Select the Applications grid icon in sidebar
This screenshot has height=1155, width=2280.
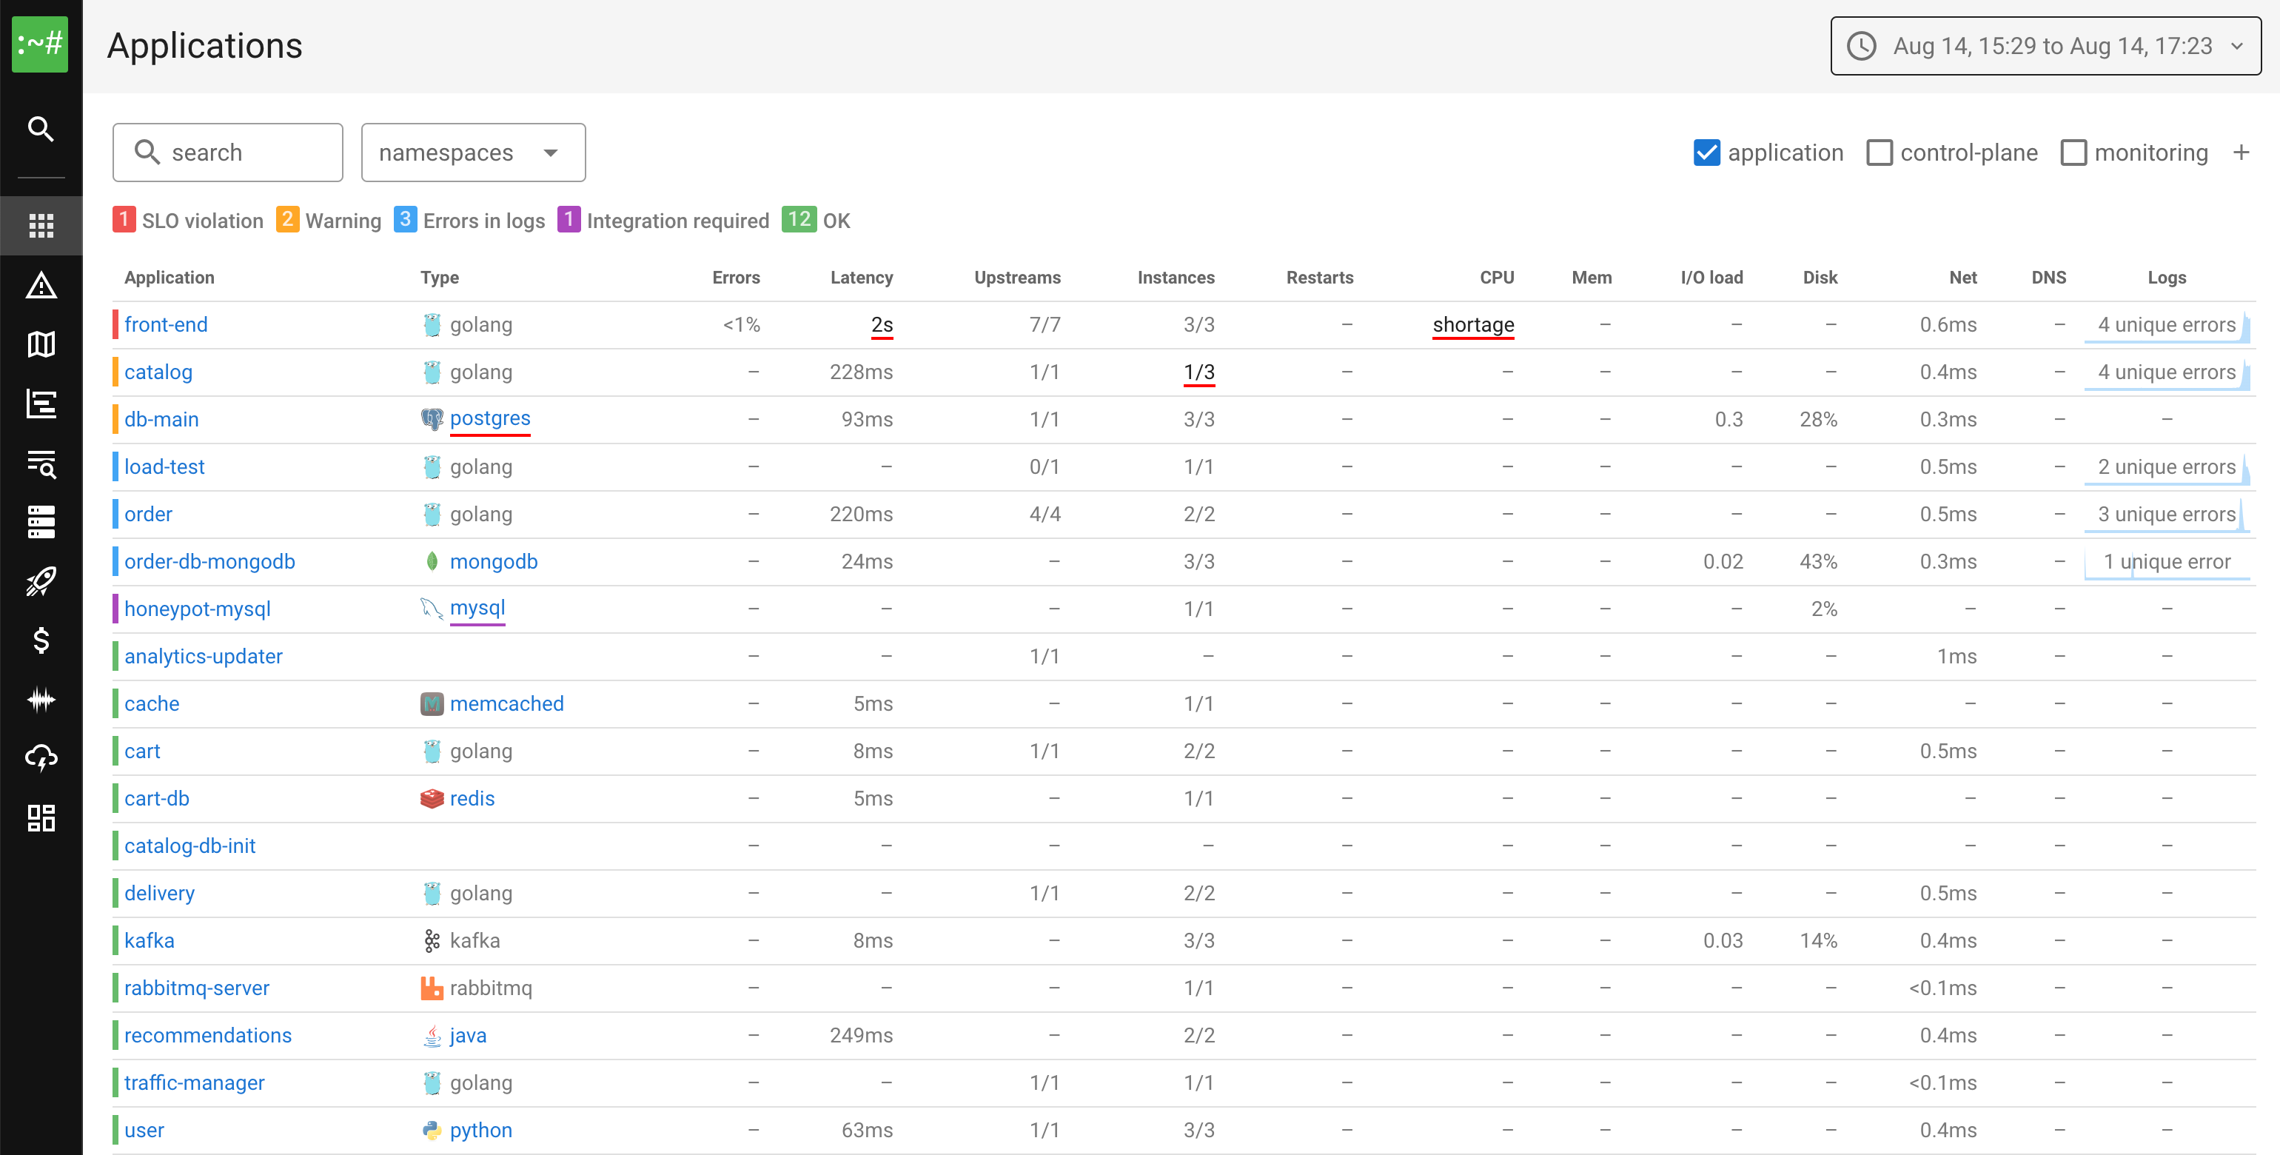coord(41,225)
